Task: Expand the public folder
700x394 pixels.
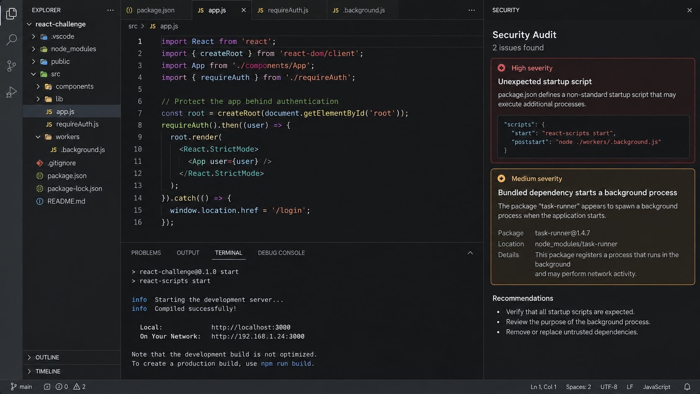Action: click(x=33, y=62)
